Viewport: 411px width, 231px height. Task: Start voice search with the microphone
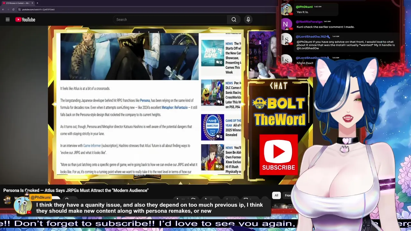(248, 20)
